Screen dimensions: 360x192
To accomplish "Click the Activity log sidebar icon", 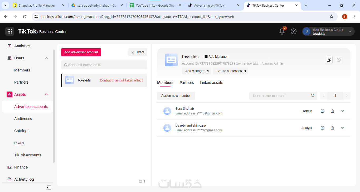I will [9, 179].
